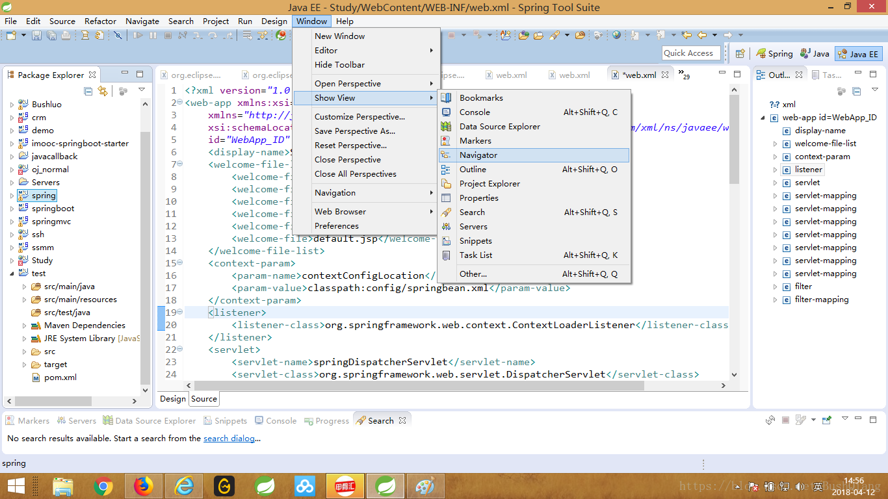Click the Print toolbar icon
The image size is (888, 499).
click(66, 35)
